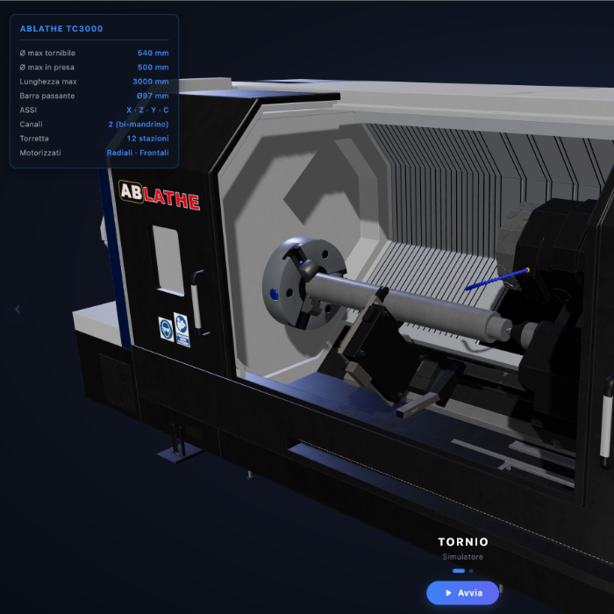The height and width of the screenshot is (614, 614).
Task: Click the 'Ø97 mm' Barra passante value
Action: point(153,96)
